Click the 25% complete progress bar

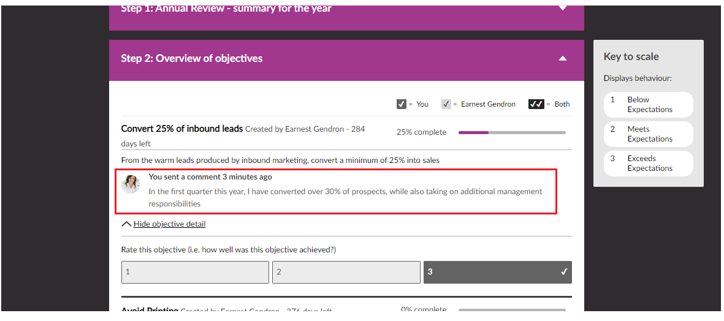click(512, 132)
